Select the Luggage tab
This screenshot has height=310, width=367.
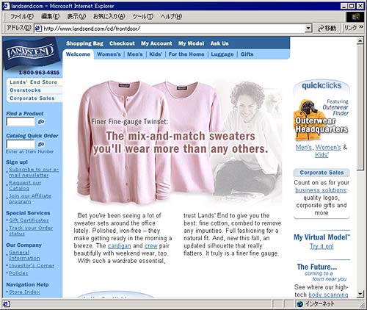pyautogui.click(x=222, y=54)
